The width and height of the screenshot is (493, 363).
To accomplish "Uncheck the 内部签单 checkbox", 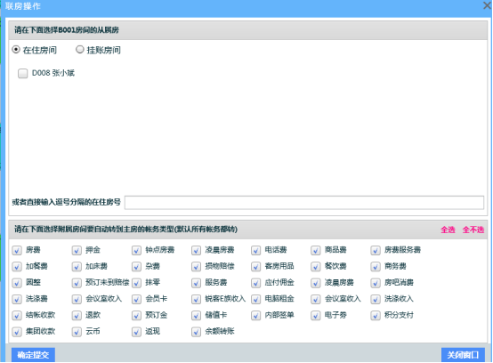I will [x=255, y=315].
